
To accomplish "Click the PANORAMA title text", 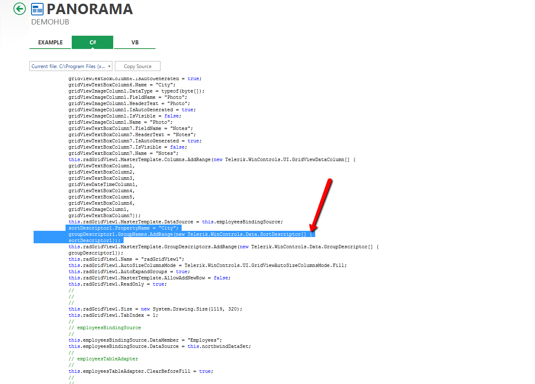I will (x=90, y=9).
